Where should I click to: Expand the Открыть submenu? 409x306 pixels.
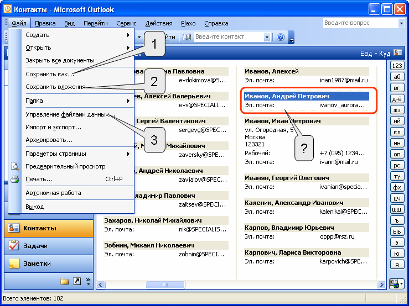tap(128, 48)
